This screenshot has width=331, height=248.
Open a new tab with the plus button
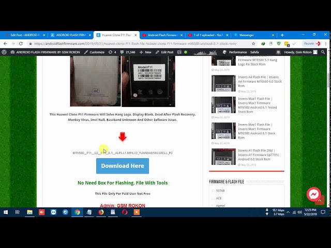[282, 35]
